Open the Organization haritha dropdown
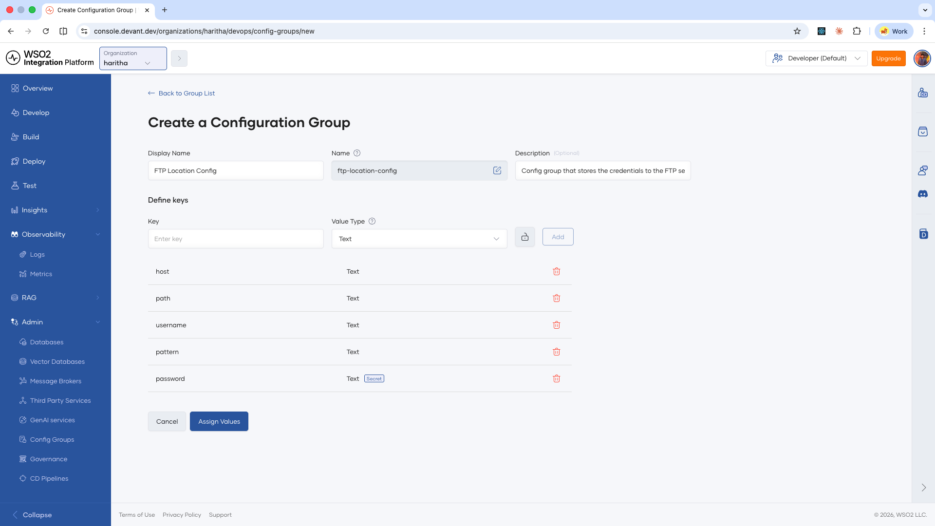 click(133, 58)
